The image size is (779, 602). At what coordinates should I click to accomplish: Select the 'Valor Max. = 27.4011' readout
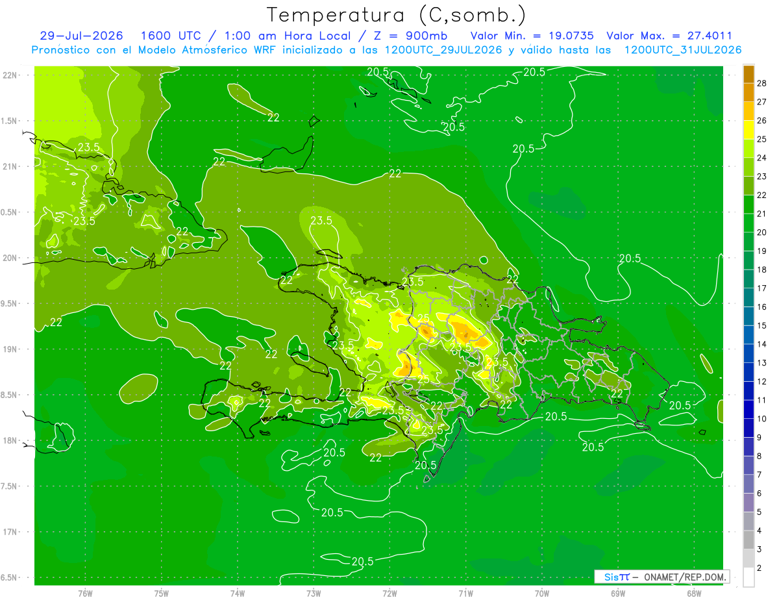pyautogui.click(x=669, y=36)
